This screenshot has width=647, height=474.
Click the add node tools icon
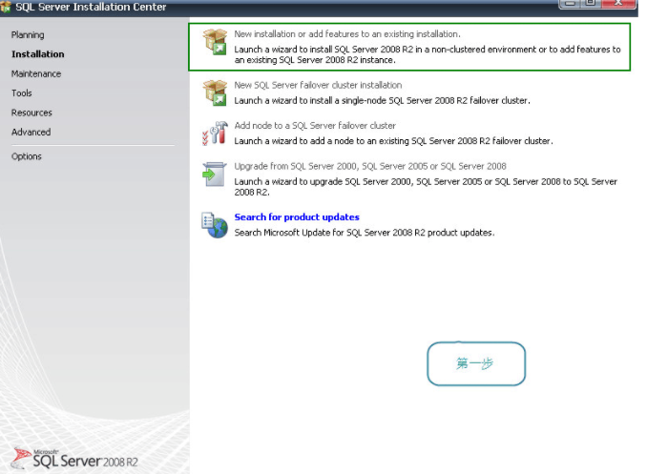click(x=215, y=134)
